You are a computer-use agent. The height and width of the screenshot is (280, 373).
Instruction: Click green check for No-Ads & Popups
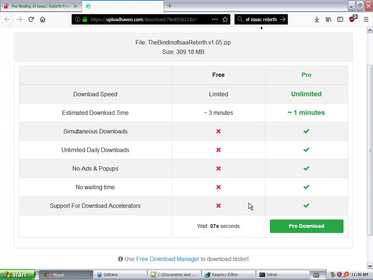pyautogui.click(x=306, y=168)
